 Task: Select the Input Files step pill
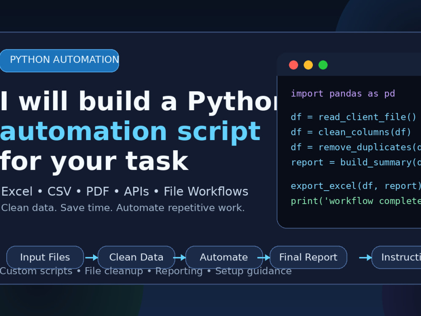point(45,257)
